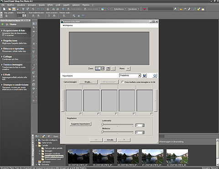The width and height of the screenshot is (219, 169).
Task: Click the email envelope icon in toolbar
Action: 203,9
